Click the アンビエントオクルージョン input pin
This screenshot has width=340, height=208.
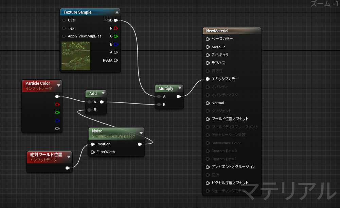(x=208, y=167)
